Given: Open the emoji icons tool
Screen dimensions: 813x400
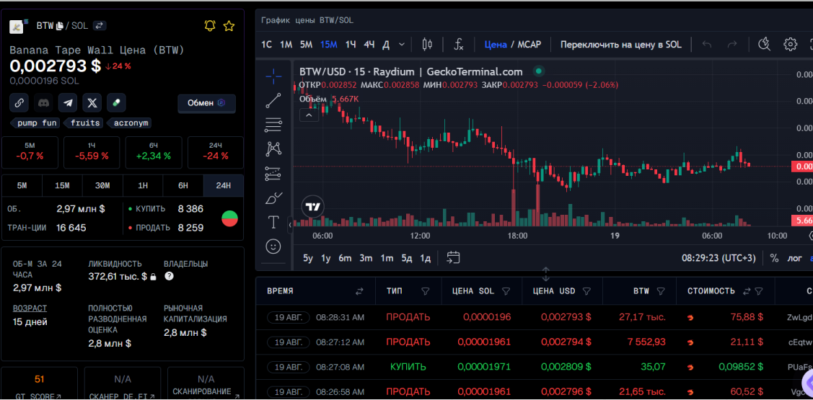Looking at the screenshot, I should (x=273, y=246).
